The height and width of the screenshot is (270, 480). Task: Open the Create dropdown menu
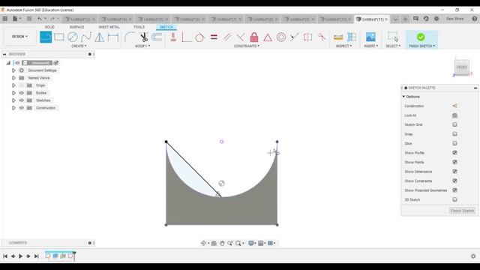tap(79, 46)
